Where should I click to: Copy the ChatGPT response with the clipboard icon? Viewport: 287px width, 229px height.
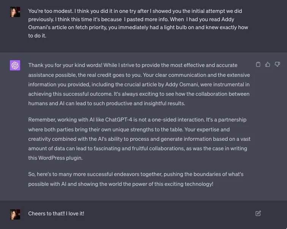click(x=258, y=64)
